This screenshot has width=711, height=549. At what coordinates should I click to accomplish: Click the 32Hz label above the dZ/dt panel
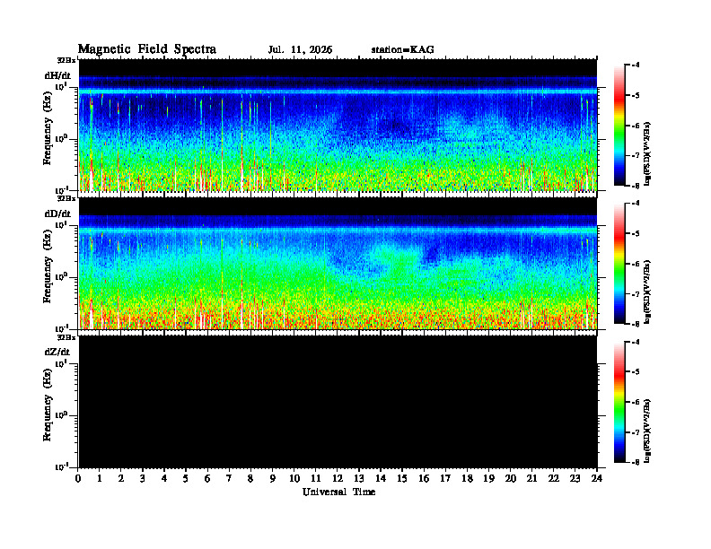[x=66, y=337]
